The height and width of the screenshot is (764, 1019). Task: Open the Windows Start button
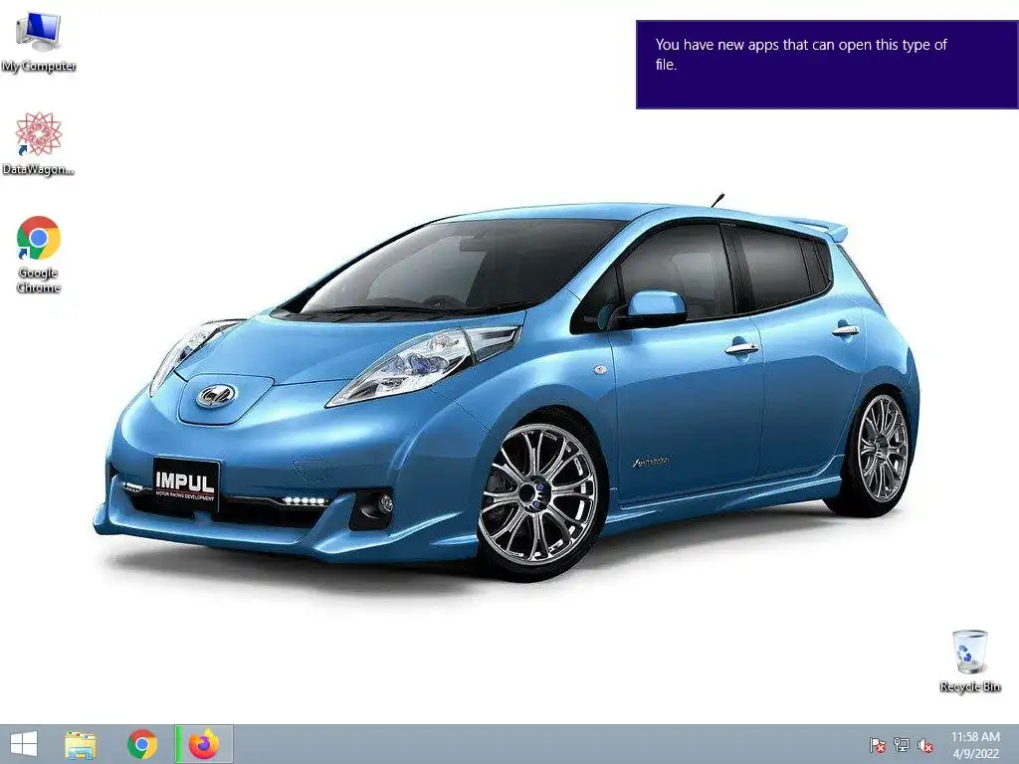click(x=24, y=744)
